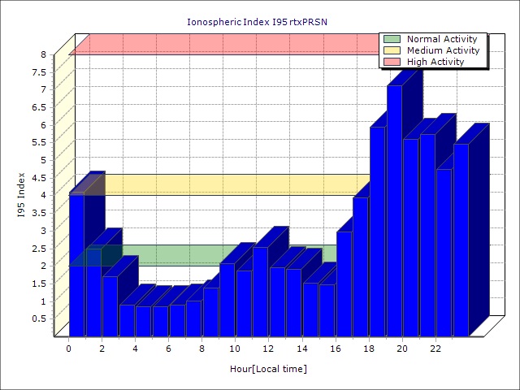
Task: Click the green Normal Activity legend swatch
Action: tap(392, 39)
